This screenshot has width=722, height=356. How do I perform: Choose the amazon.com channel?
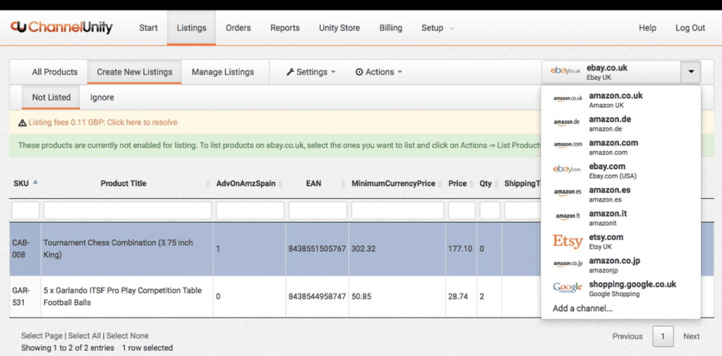(621, 147)
